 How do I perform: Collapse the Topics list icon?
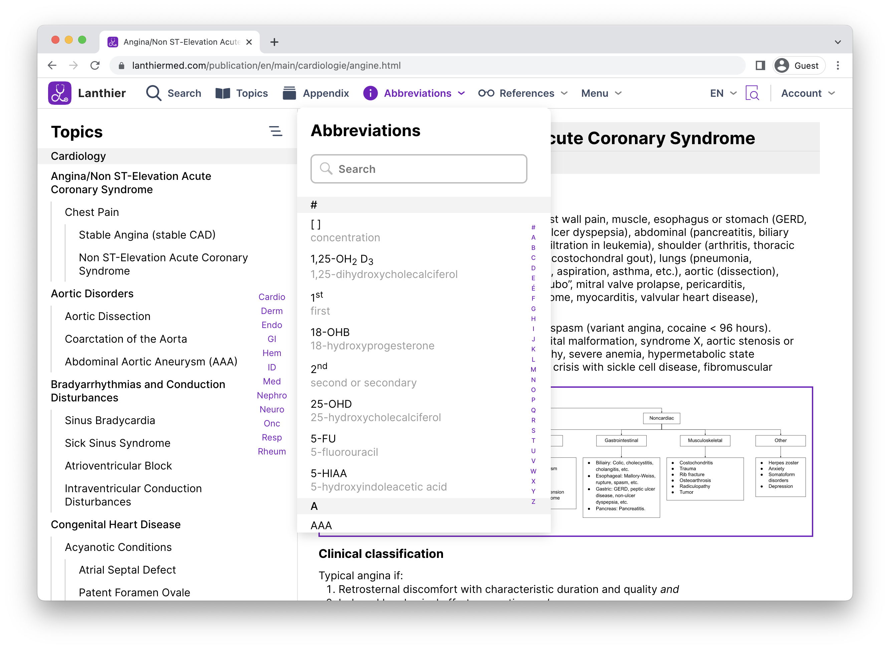click(x=275, y=131)
